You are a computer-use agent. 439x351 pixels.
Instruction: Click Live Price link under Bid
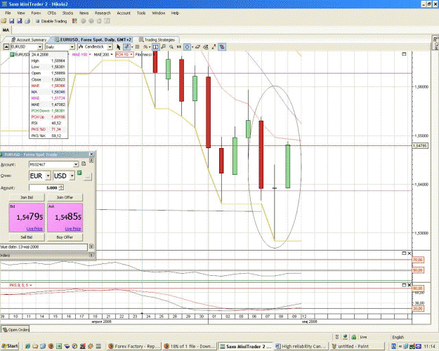34,229
